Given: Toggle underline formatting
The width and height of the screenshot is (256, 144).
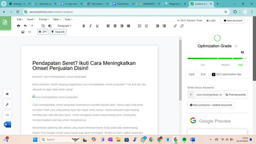Looking at the screenshot, I should 97,26.
